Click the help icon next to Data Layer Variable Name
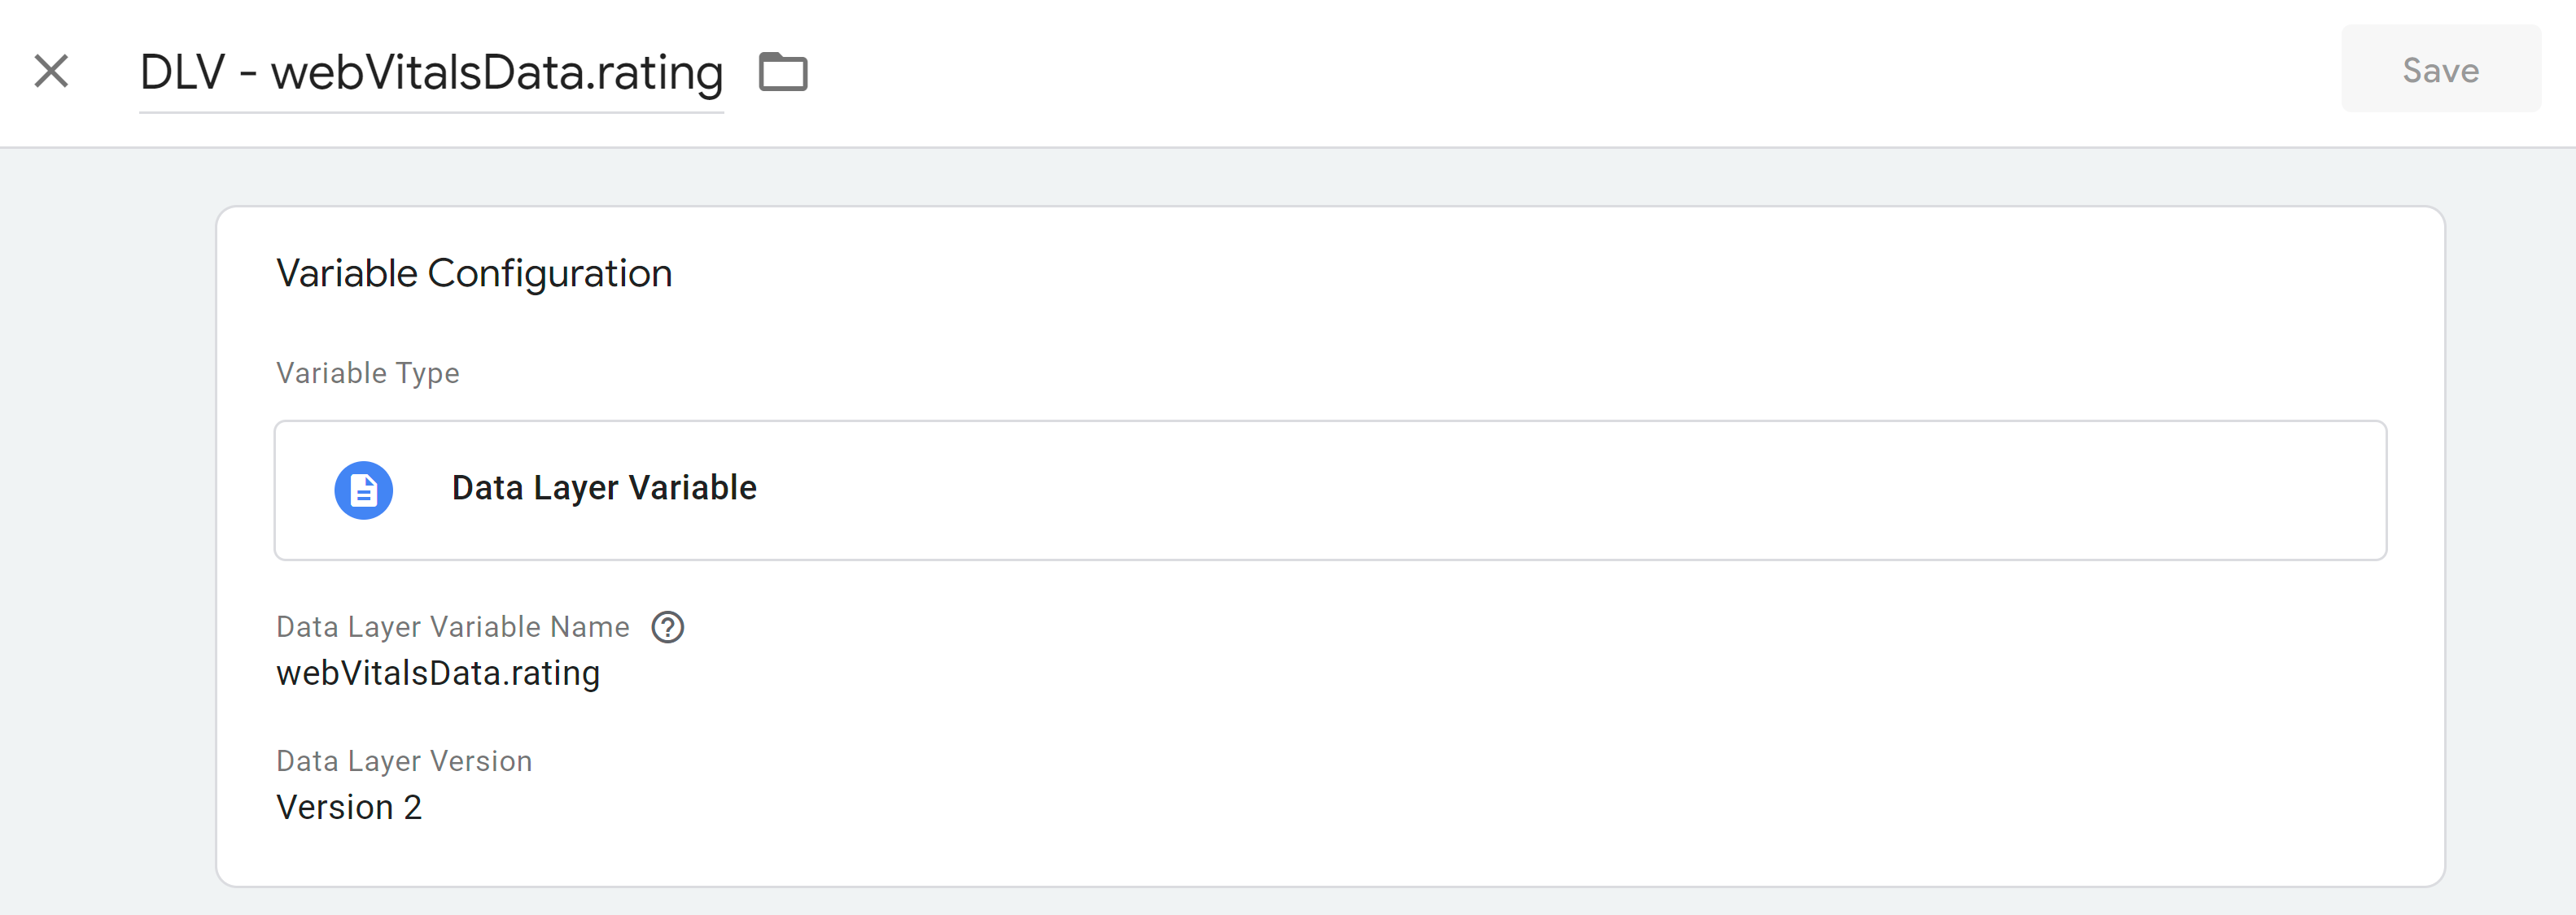Image resolution: width=2576 pixels, height=915 pixels. tap(665, 626)
